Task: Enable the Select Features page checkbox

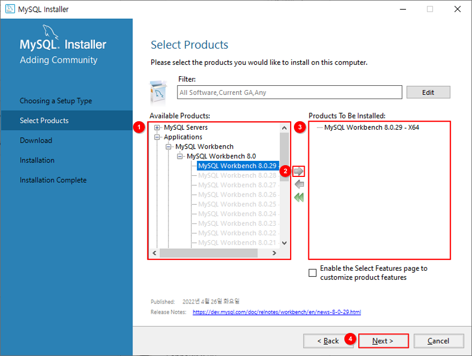Action: pos(313,273)
